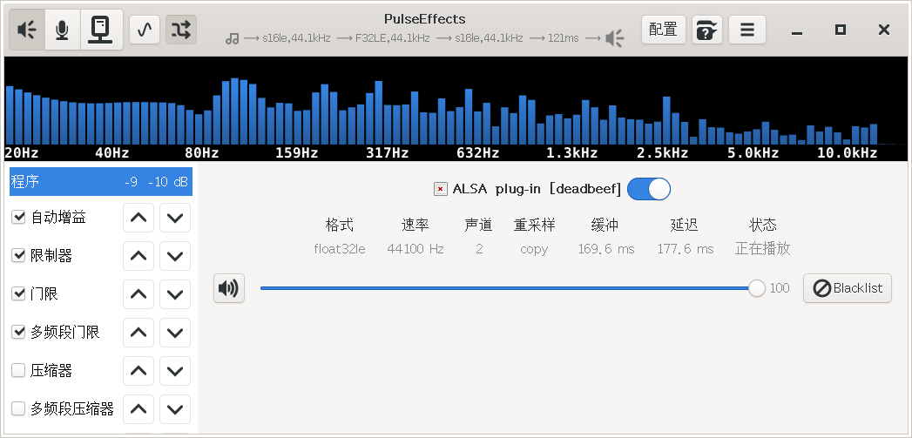Move 压缩器 down in the effect order
The image size is (912, 438).
[x=175, y=371]
